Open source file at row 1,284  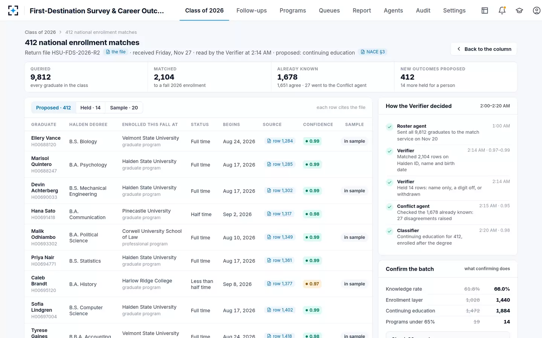pyautogui.click(x=280, y=141)
